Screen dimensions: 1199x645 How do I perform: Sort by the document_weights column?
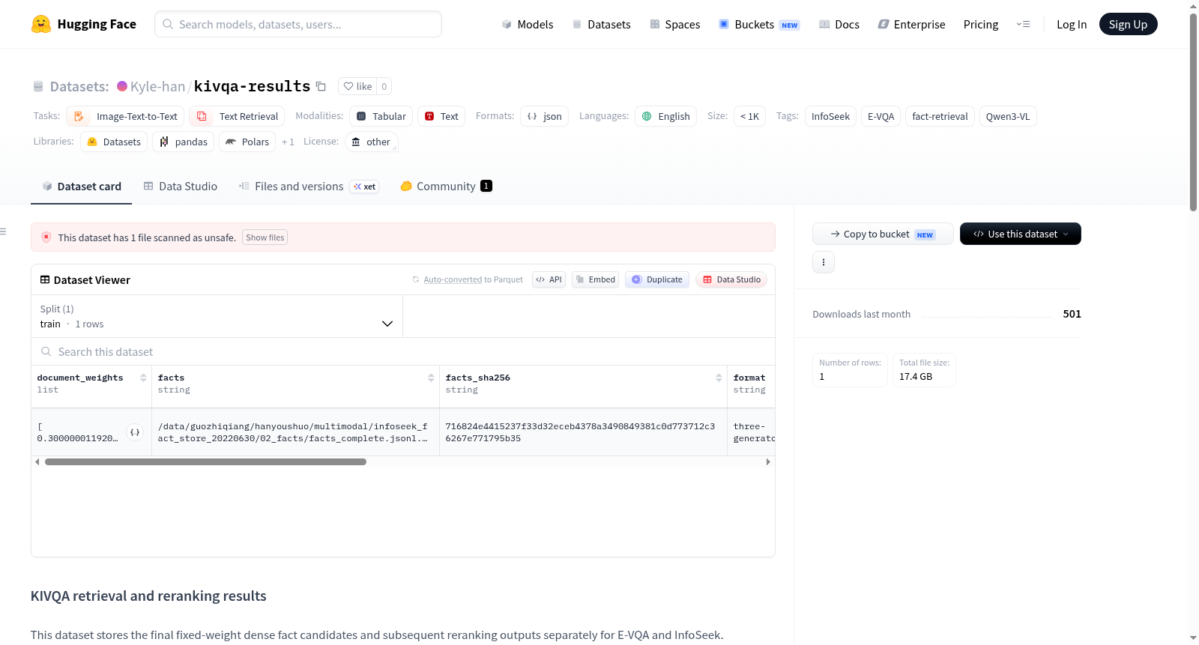tap(143, 378)
